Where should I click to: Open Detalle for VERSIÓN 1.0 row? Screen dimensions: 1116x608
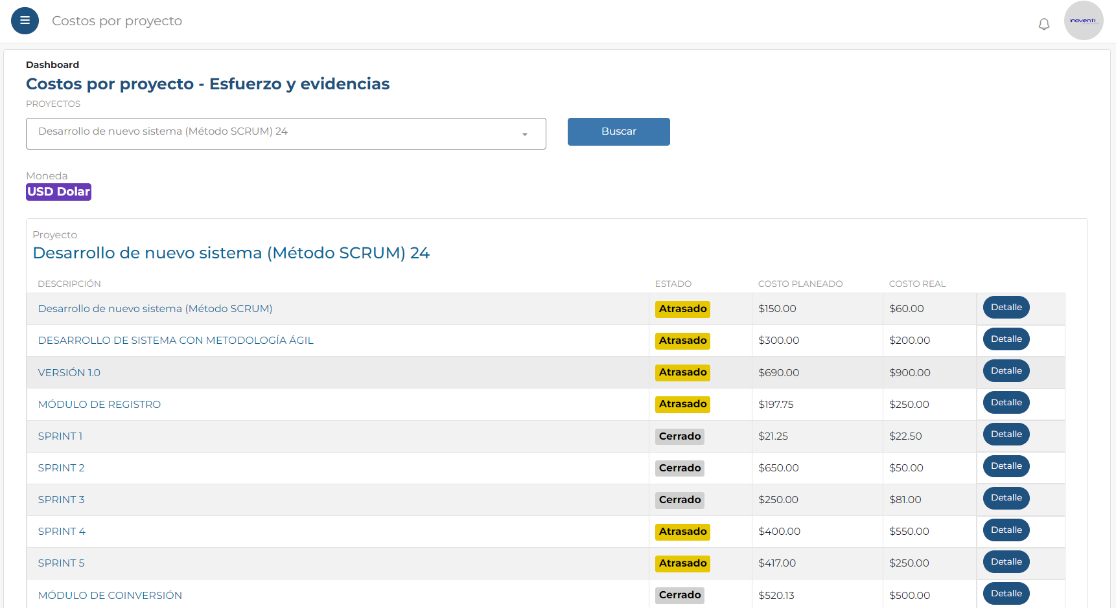click(1006, 371)
